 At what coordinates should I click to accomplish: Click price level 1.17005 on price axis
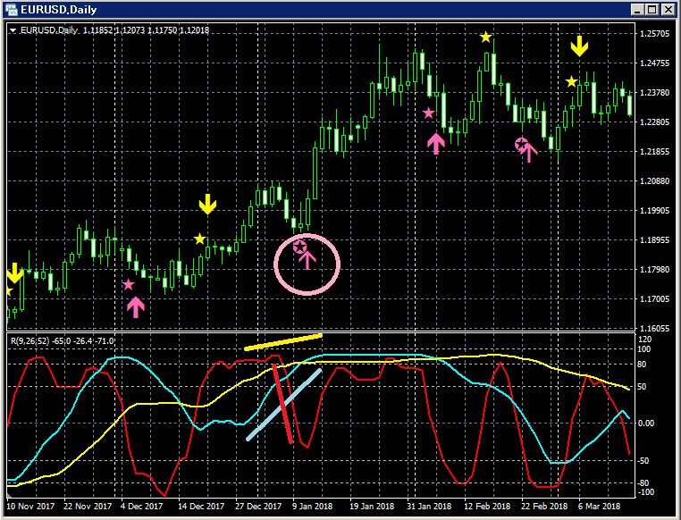(x=655, y=299)
